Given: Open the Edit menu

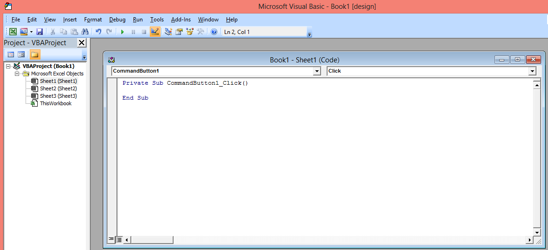Looking at the screenshot, I should pyautogui.click(x=32, y=20).
